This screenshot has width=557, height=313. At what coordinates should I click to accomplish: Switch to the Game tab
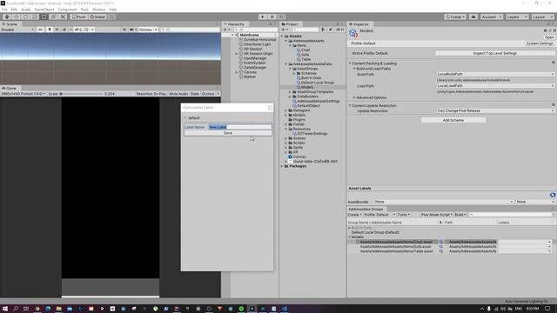pos(10,88)
